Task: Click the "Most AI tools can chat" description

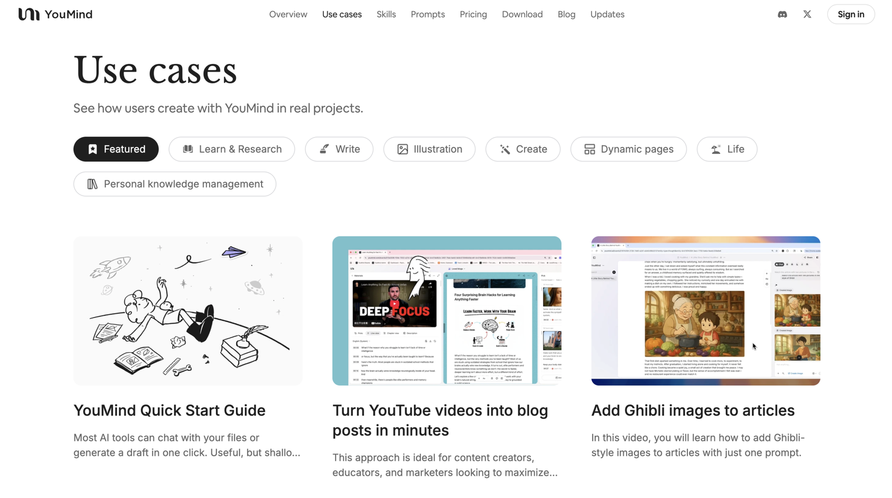Action: point(187,445)
